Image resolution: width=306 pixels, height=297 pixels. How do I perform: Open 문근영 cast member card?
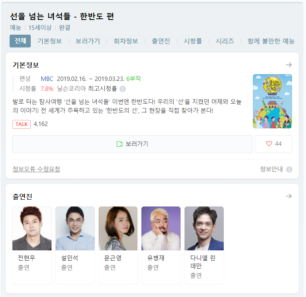pos(118,245)
